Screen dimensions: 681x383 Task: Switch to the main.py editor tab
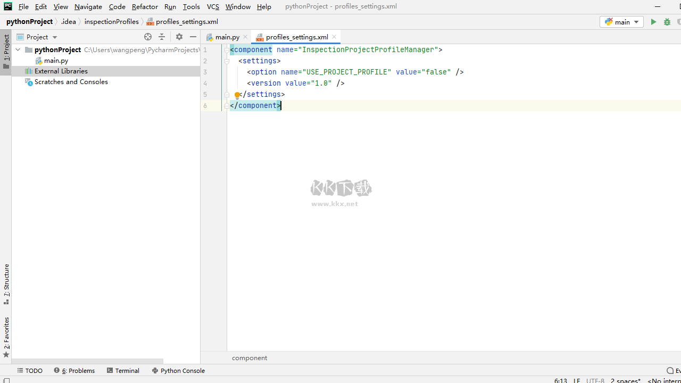(227, 37)
